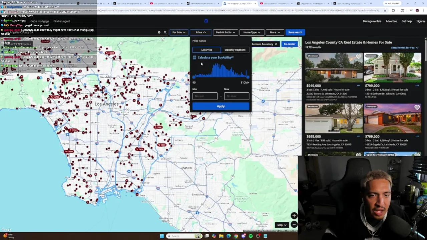427x240 pixels.
Task: Click the address 20330 Bryant St, Winnetka
Action: (327, 94)
